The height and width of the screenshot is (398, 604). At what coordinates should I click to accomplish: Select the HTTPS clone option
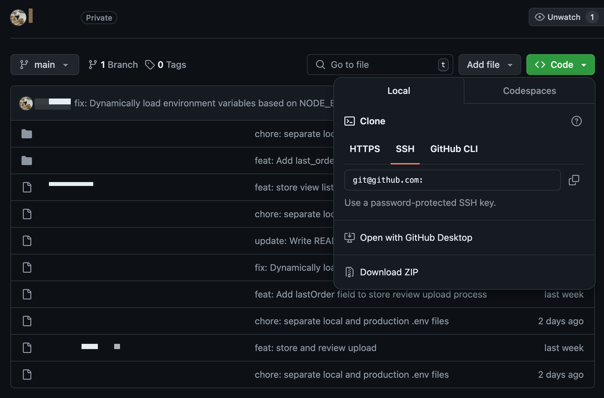click(x=365, y=149)
